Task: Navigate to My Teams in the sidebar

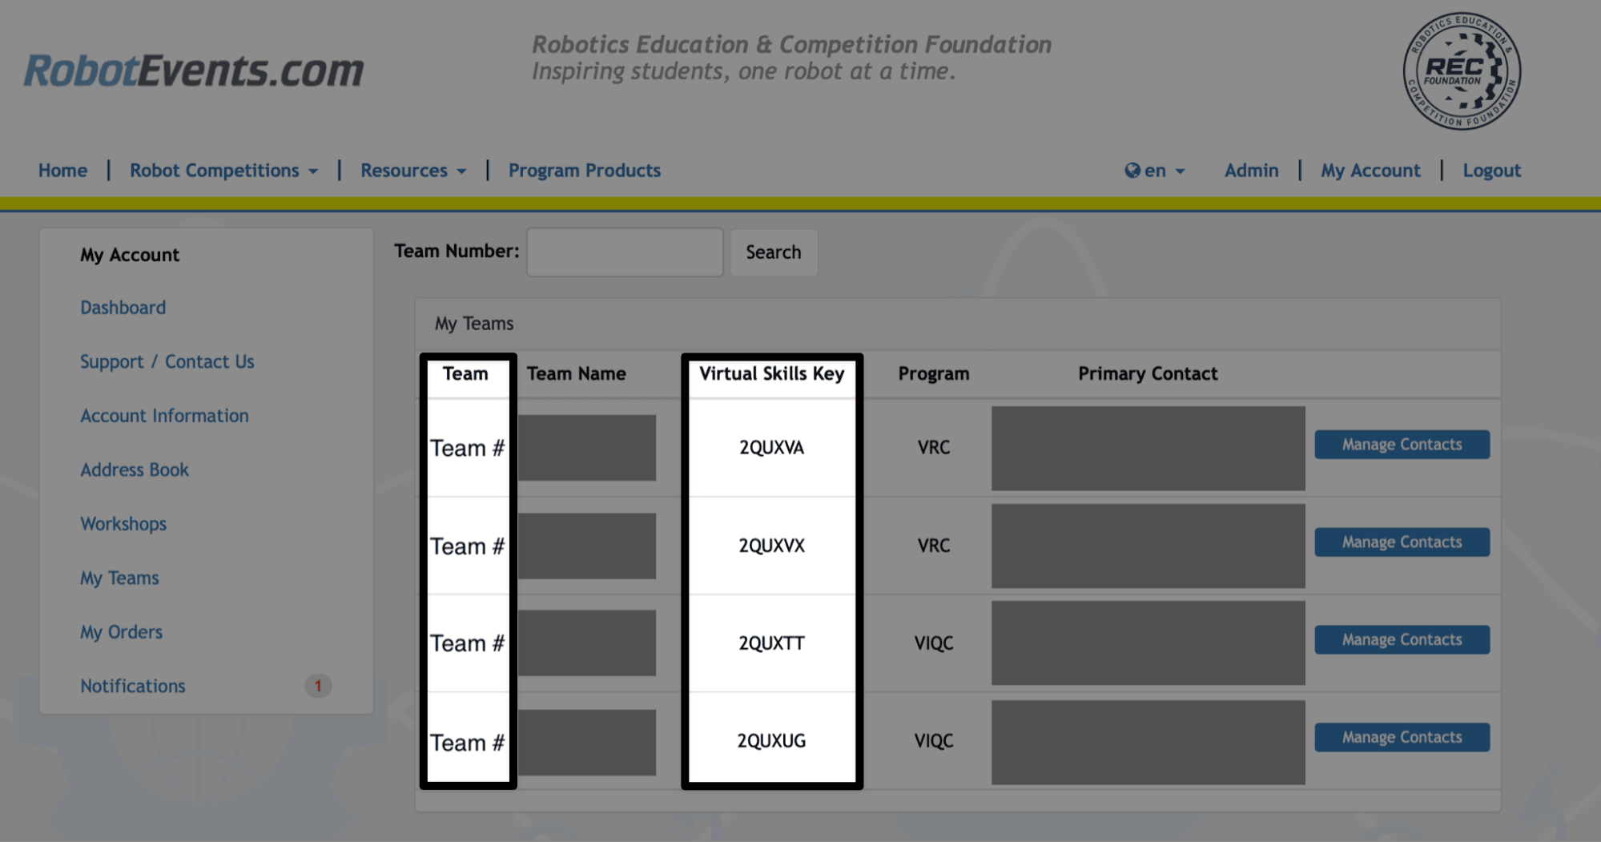Action: pyautogui.click(x=119, y=578)
